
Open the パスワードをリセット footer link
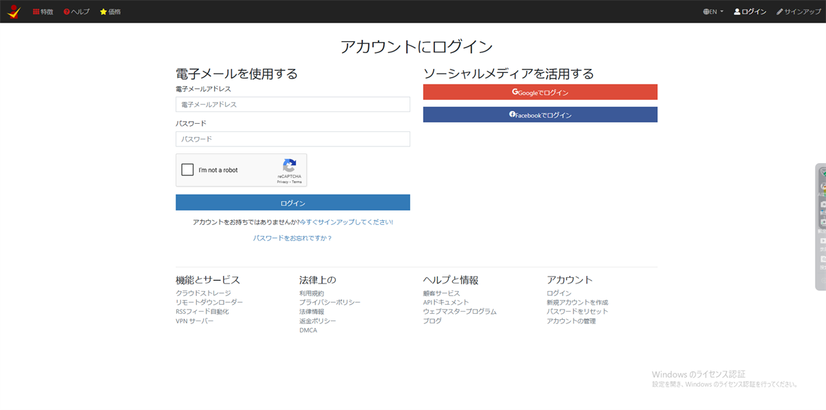[x=578, y=312]
